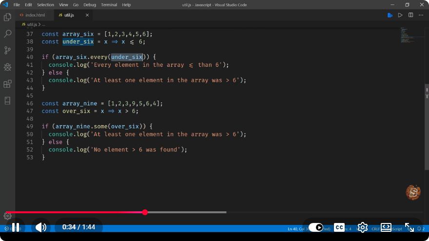Mute the video volume speaker

[41, 227]
